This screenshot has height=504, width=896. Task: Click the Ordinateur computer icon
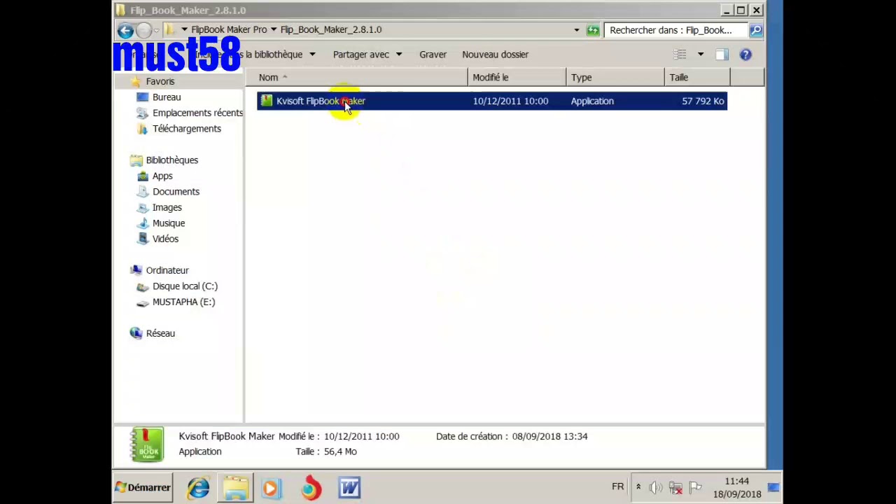136,271
